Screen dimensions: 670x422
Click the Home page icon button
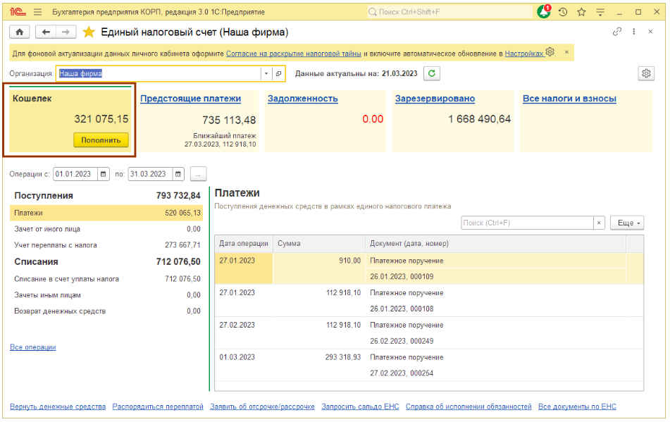(20, 32)
